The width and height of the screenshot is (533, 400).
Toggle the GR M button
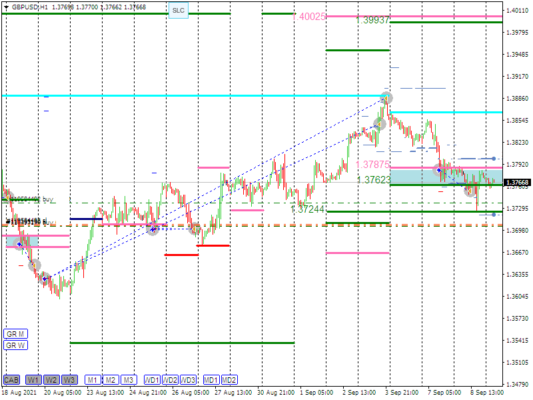point(15,333)
